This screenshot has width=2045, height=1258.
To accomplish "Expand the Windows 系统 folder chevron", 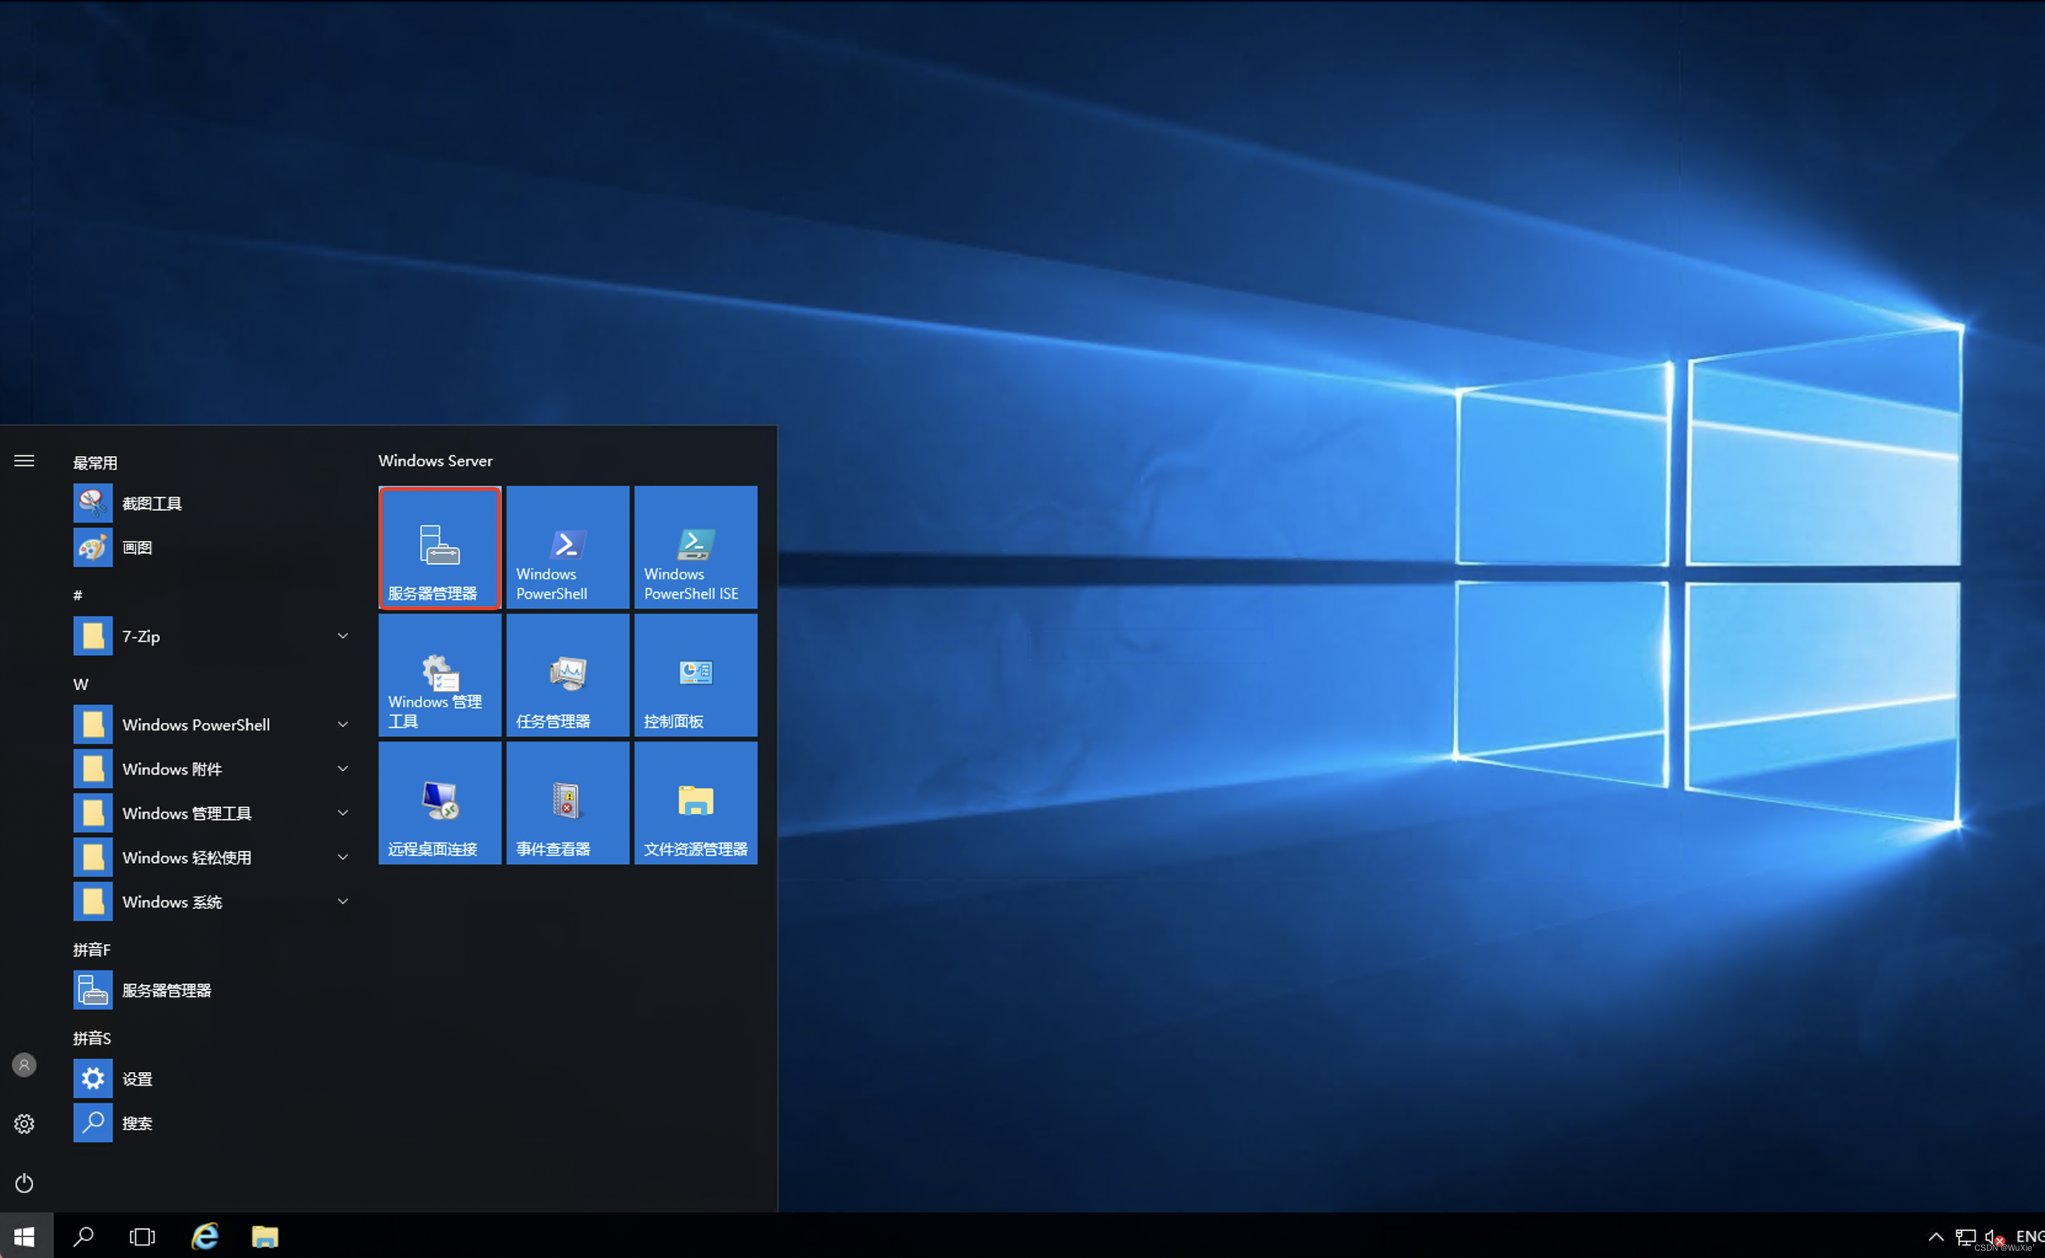I will click(x=342, y=901).
